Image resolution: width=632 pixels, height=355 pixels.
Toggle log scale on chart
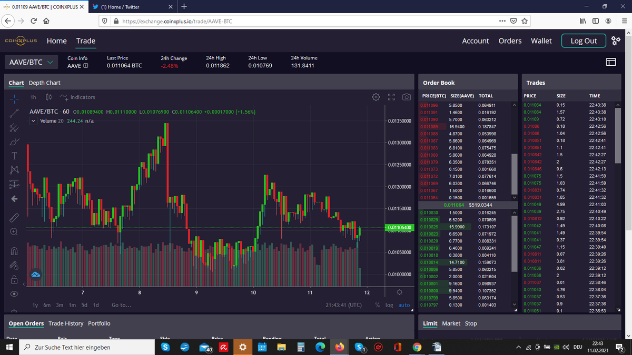click(x=389, y=305)
